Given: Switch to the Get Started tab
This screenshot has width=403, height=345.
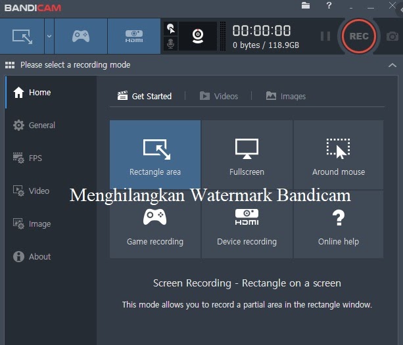Looking at the screenshot, I should (x=145, y=96).
